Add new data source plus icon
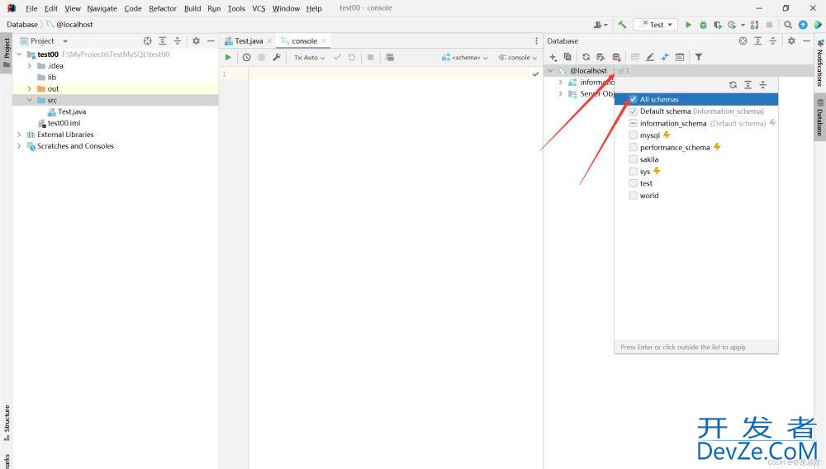 553,57
